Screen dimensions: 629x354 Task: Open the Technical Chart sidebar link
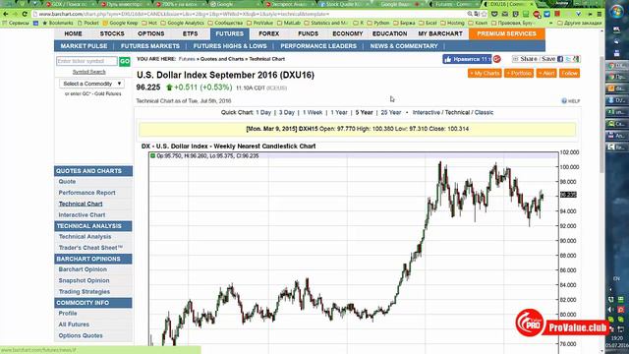[81, 204]
